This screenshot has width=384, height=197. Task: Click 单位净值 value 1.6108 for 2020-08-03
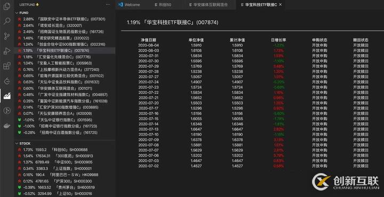tap(196, 51)
